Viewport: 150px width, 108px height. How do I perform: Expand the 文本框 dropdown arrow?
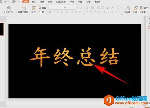131,12
